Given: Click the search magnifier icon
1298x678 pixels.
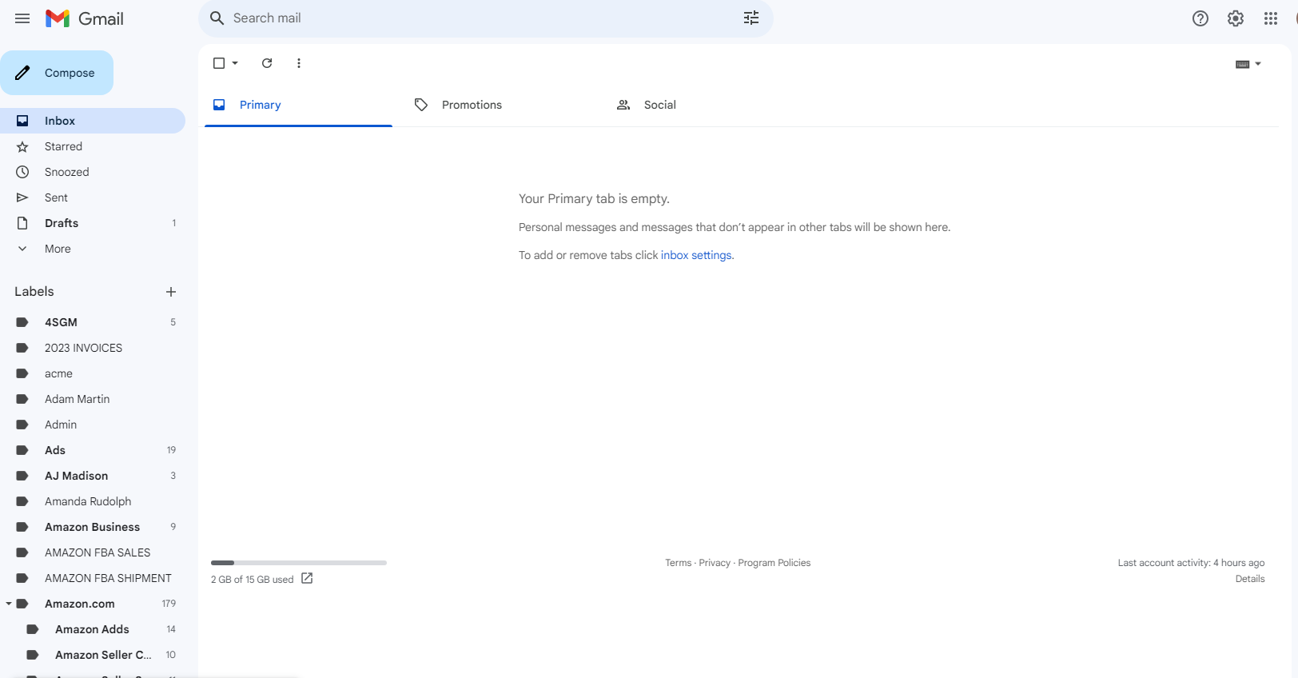Looking at the screenshot, I should tap(217, 18).
